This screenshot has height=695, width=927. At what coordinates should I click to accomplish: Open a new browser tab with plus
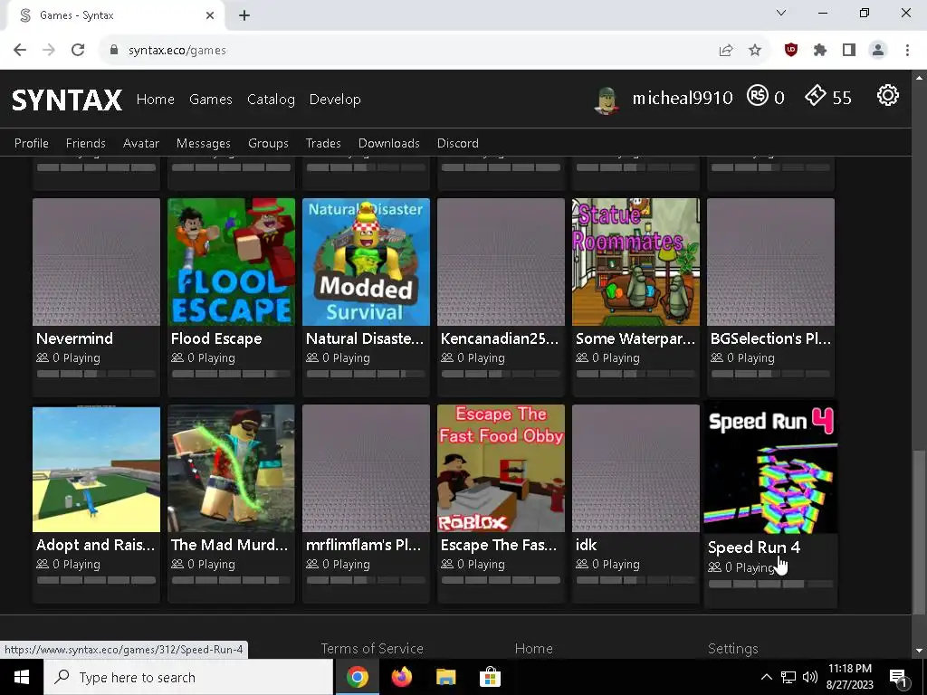244,15
